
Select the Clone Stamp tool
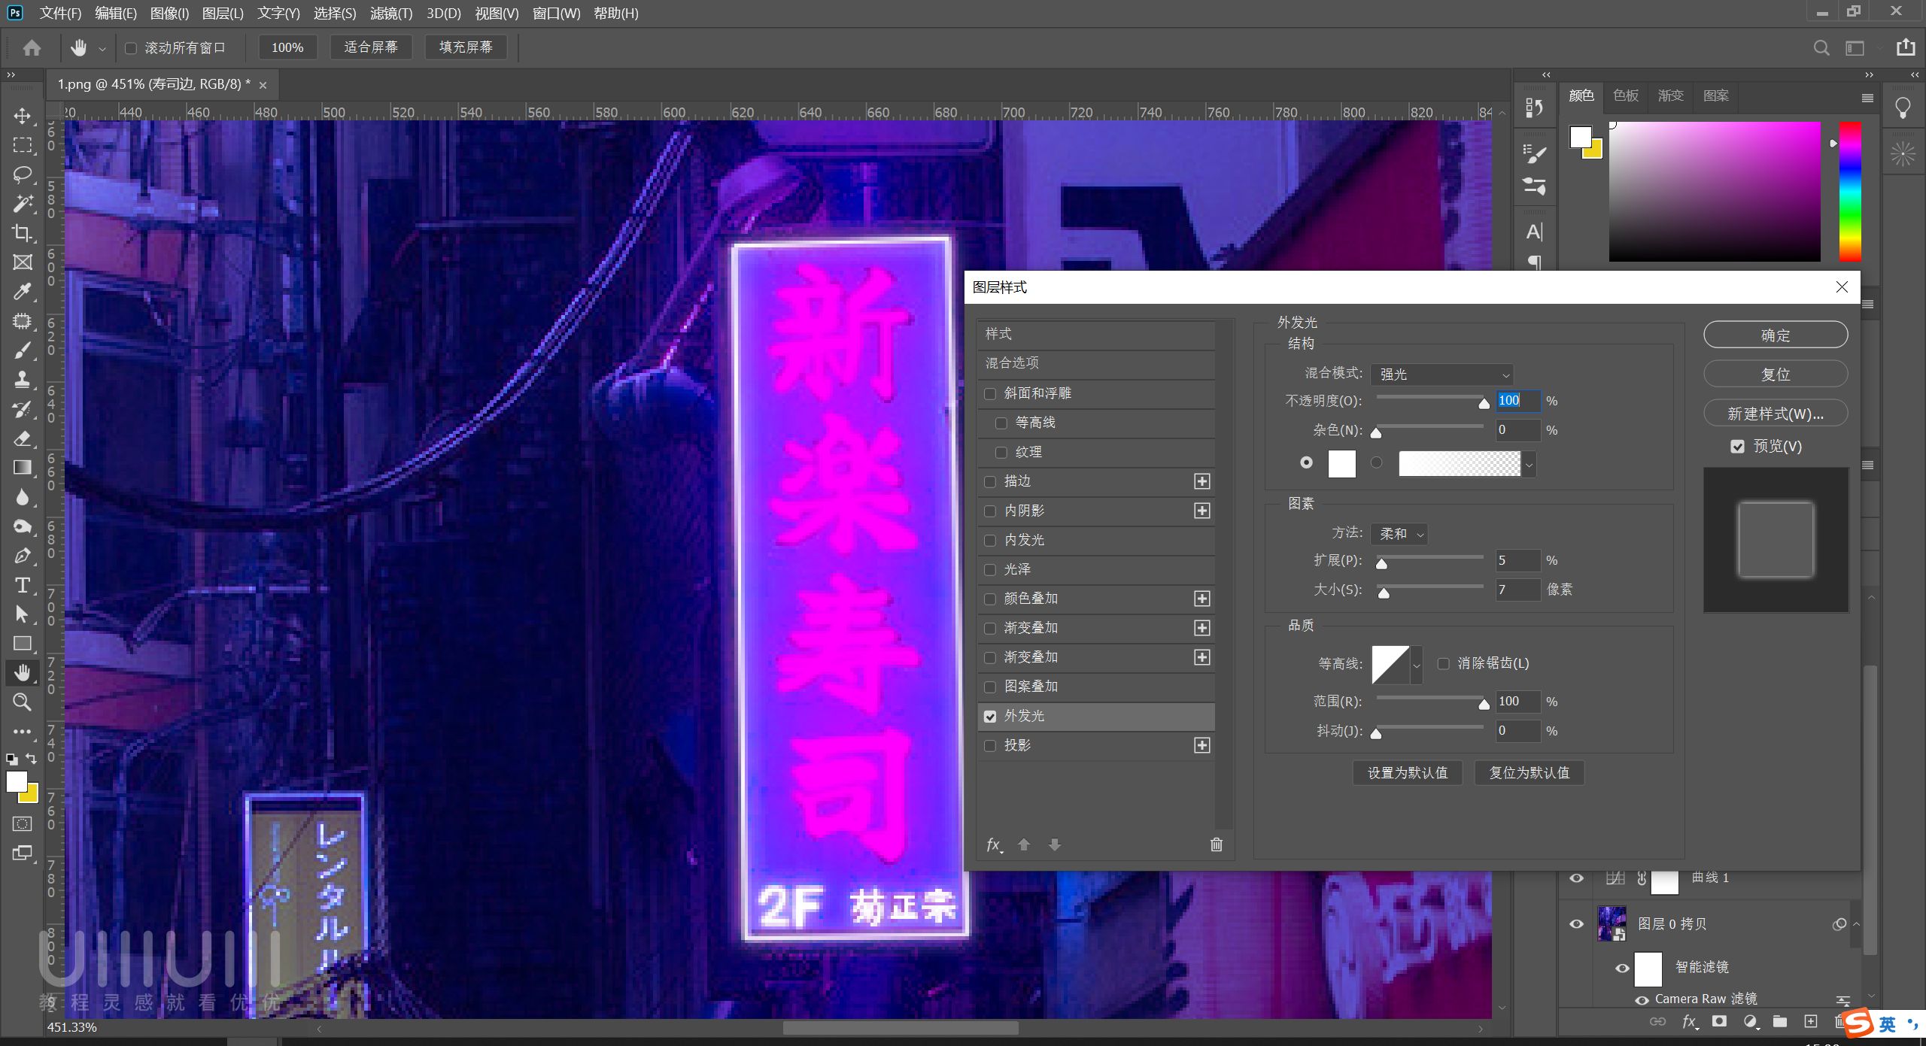tap(23, 380)
